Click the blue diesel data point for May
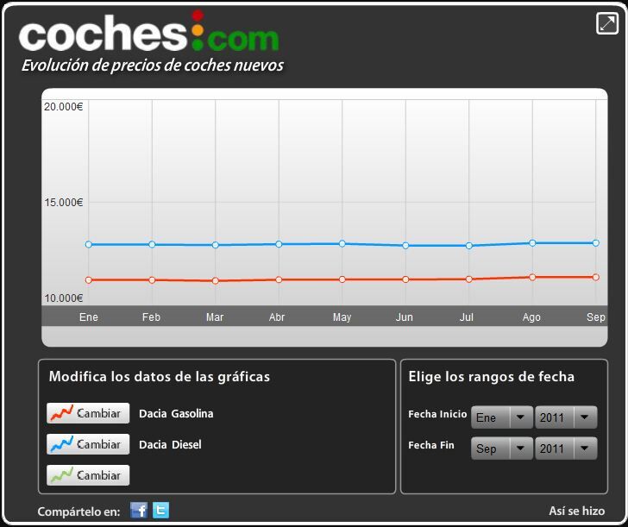Viewport: 628px width, 527px height. (x=342, y=243)
